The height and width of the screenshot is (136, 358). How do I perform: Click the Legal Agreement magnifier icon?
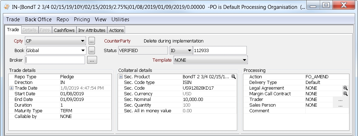click(x=345, y=88)
